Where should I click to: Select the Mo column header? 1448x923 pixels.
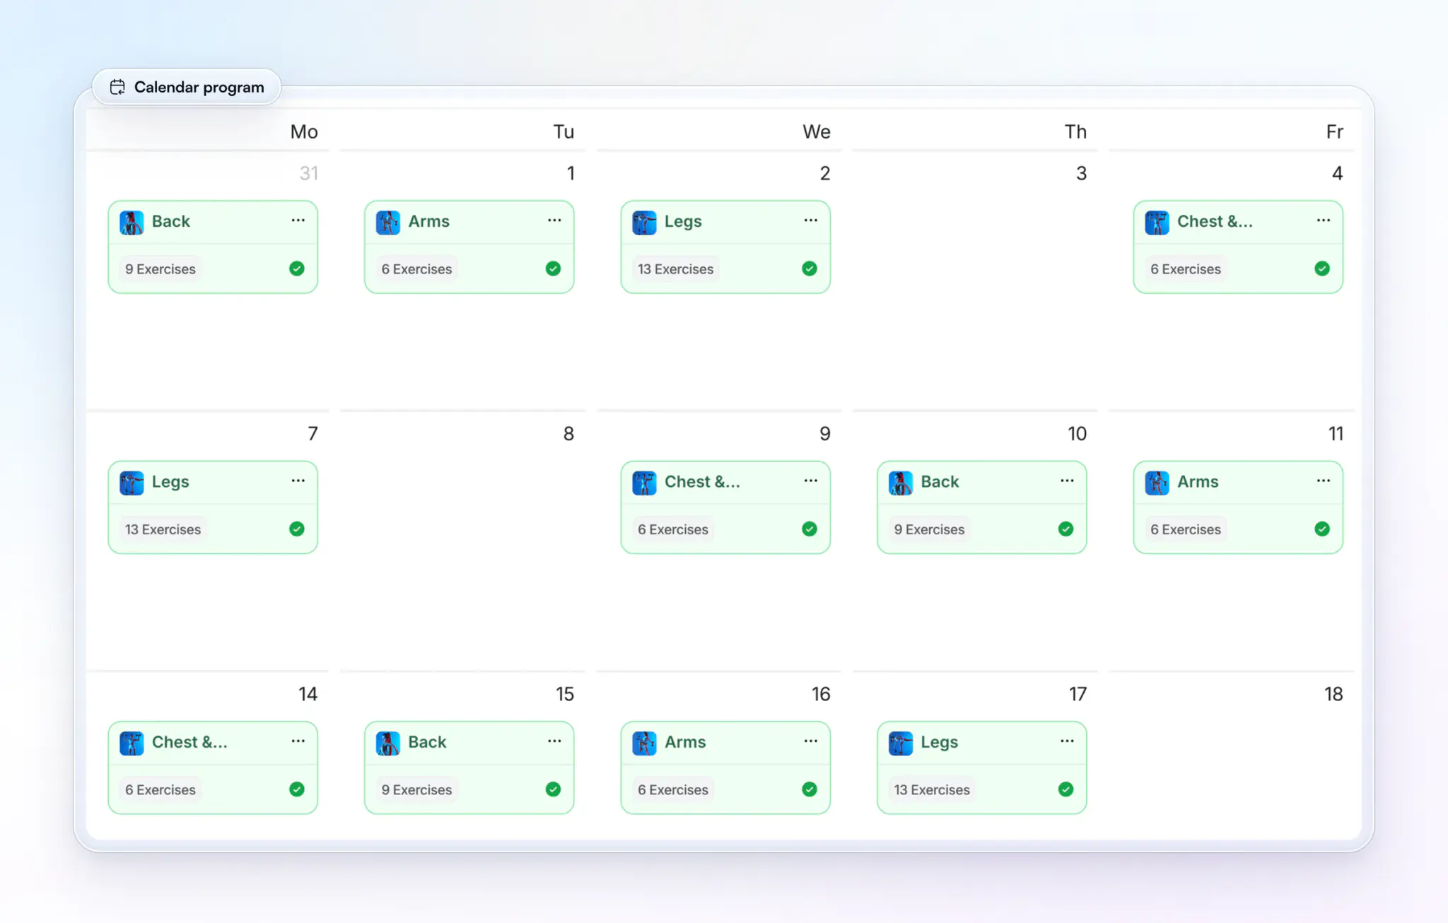tap(304, 131)
